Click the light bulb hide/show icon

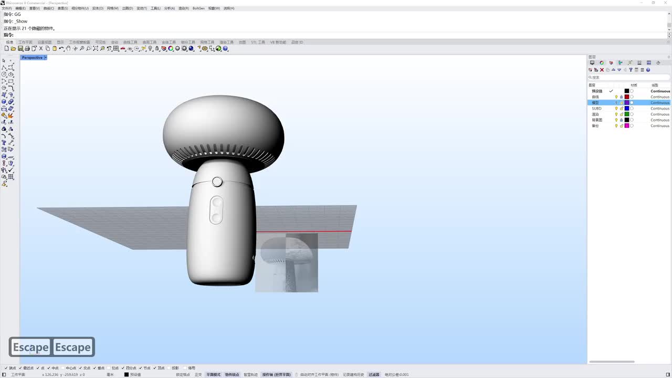150,48
